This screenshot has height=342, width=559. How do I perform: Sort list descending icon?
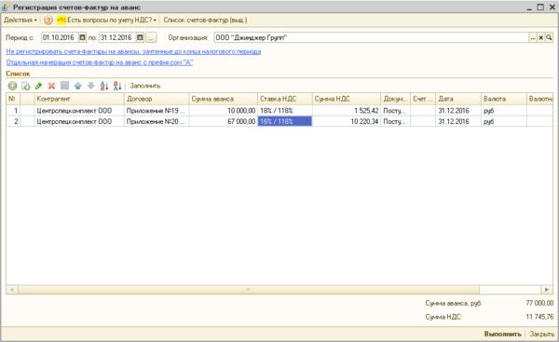click(x=117, y=86)
